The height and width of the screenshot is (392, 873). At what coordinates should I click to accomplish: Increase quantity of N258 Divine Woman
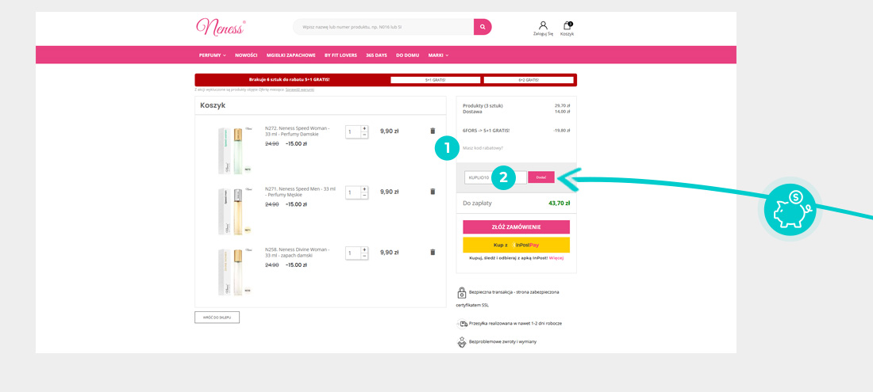(x=365, y=249)
